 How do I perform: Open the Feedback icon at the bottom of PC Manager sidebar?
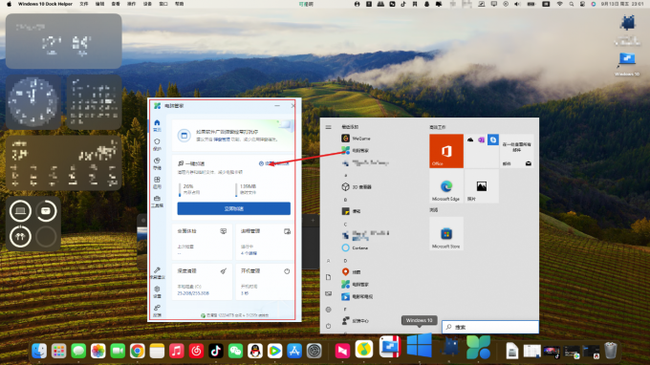pyautogui.click(x=157, y=311)
